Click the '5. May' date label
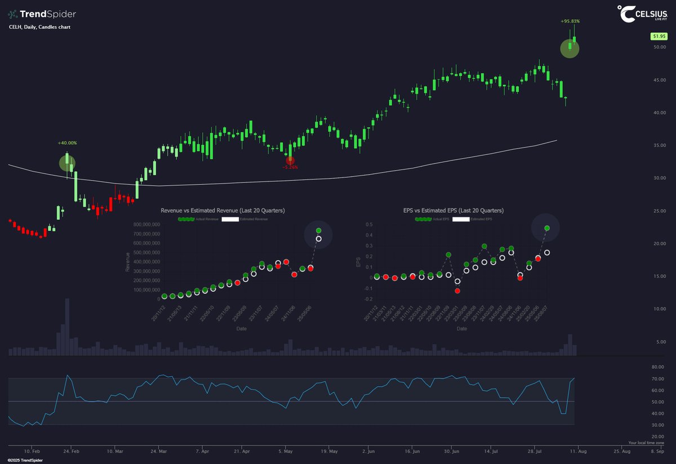This screenshot has height=464, width=676. (x=285, y=451)
